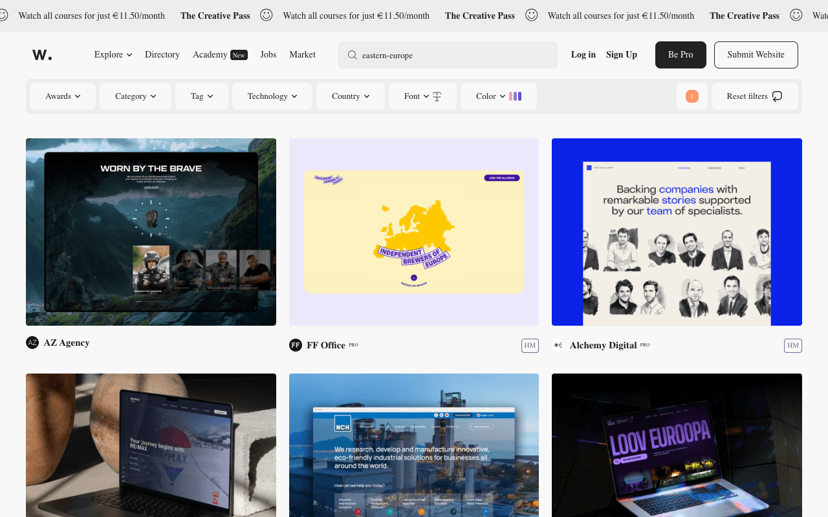
Task: Click AZ Agency's round avatar icon
Action: pos(32,343)
